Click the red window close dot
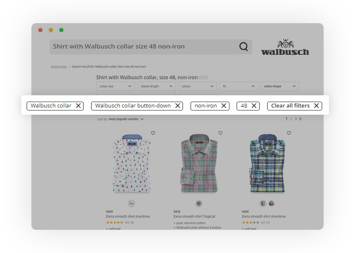 (x=41, y=30)
